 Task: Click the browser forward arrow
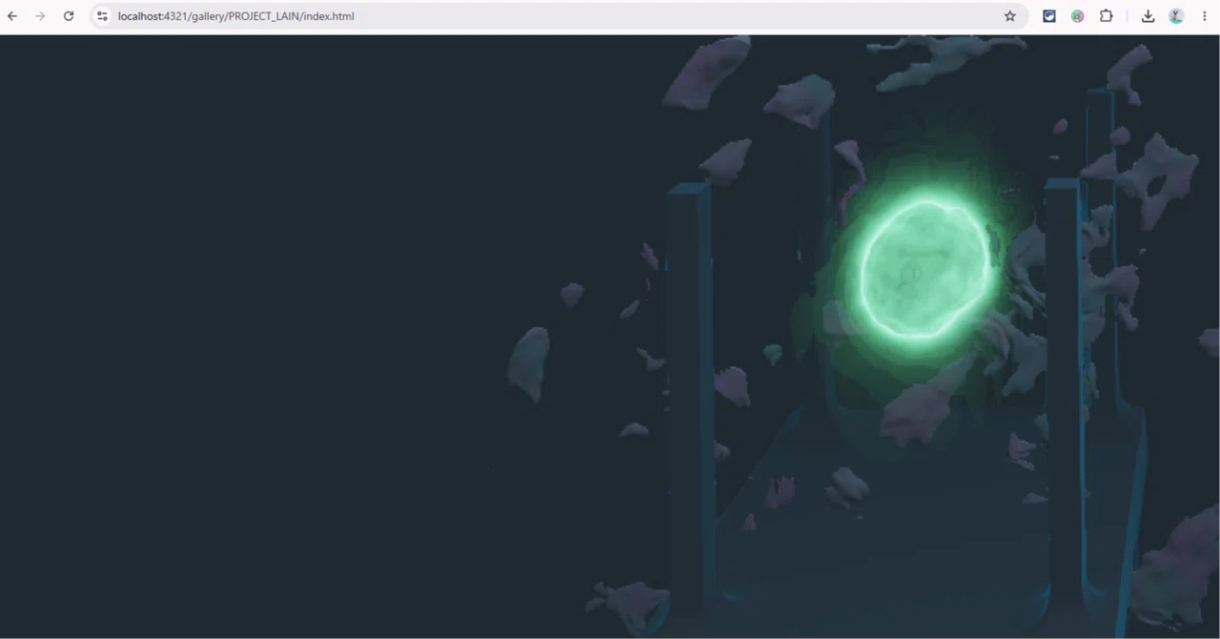click(x=40, y=16)
